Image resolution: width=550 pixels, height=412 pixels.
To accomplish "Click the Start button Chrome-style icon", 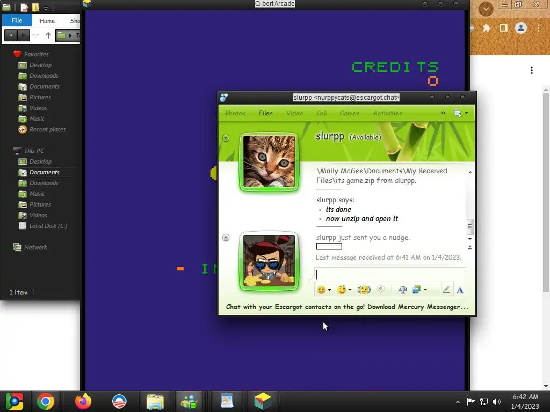I will [x=15, y=401].
